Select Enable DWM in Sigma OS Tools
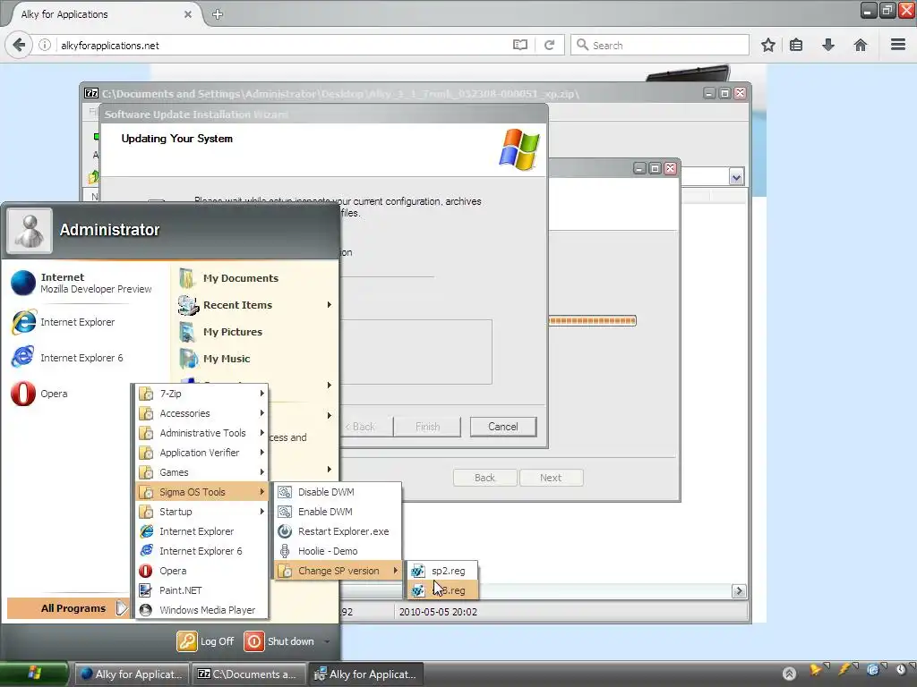The height and width of the screenshot is (687, 917). click(338, 512)
